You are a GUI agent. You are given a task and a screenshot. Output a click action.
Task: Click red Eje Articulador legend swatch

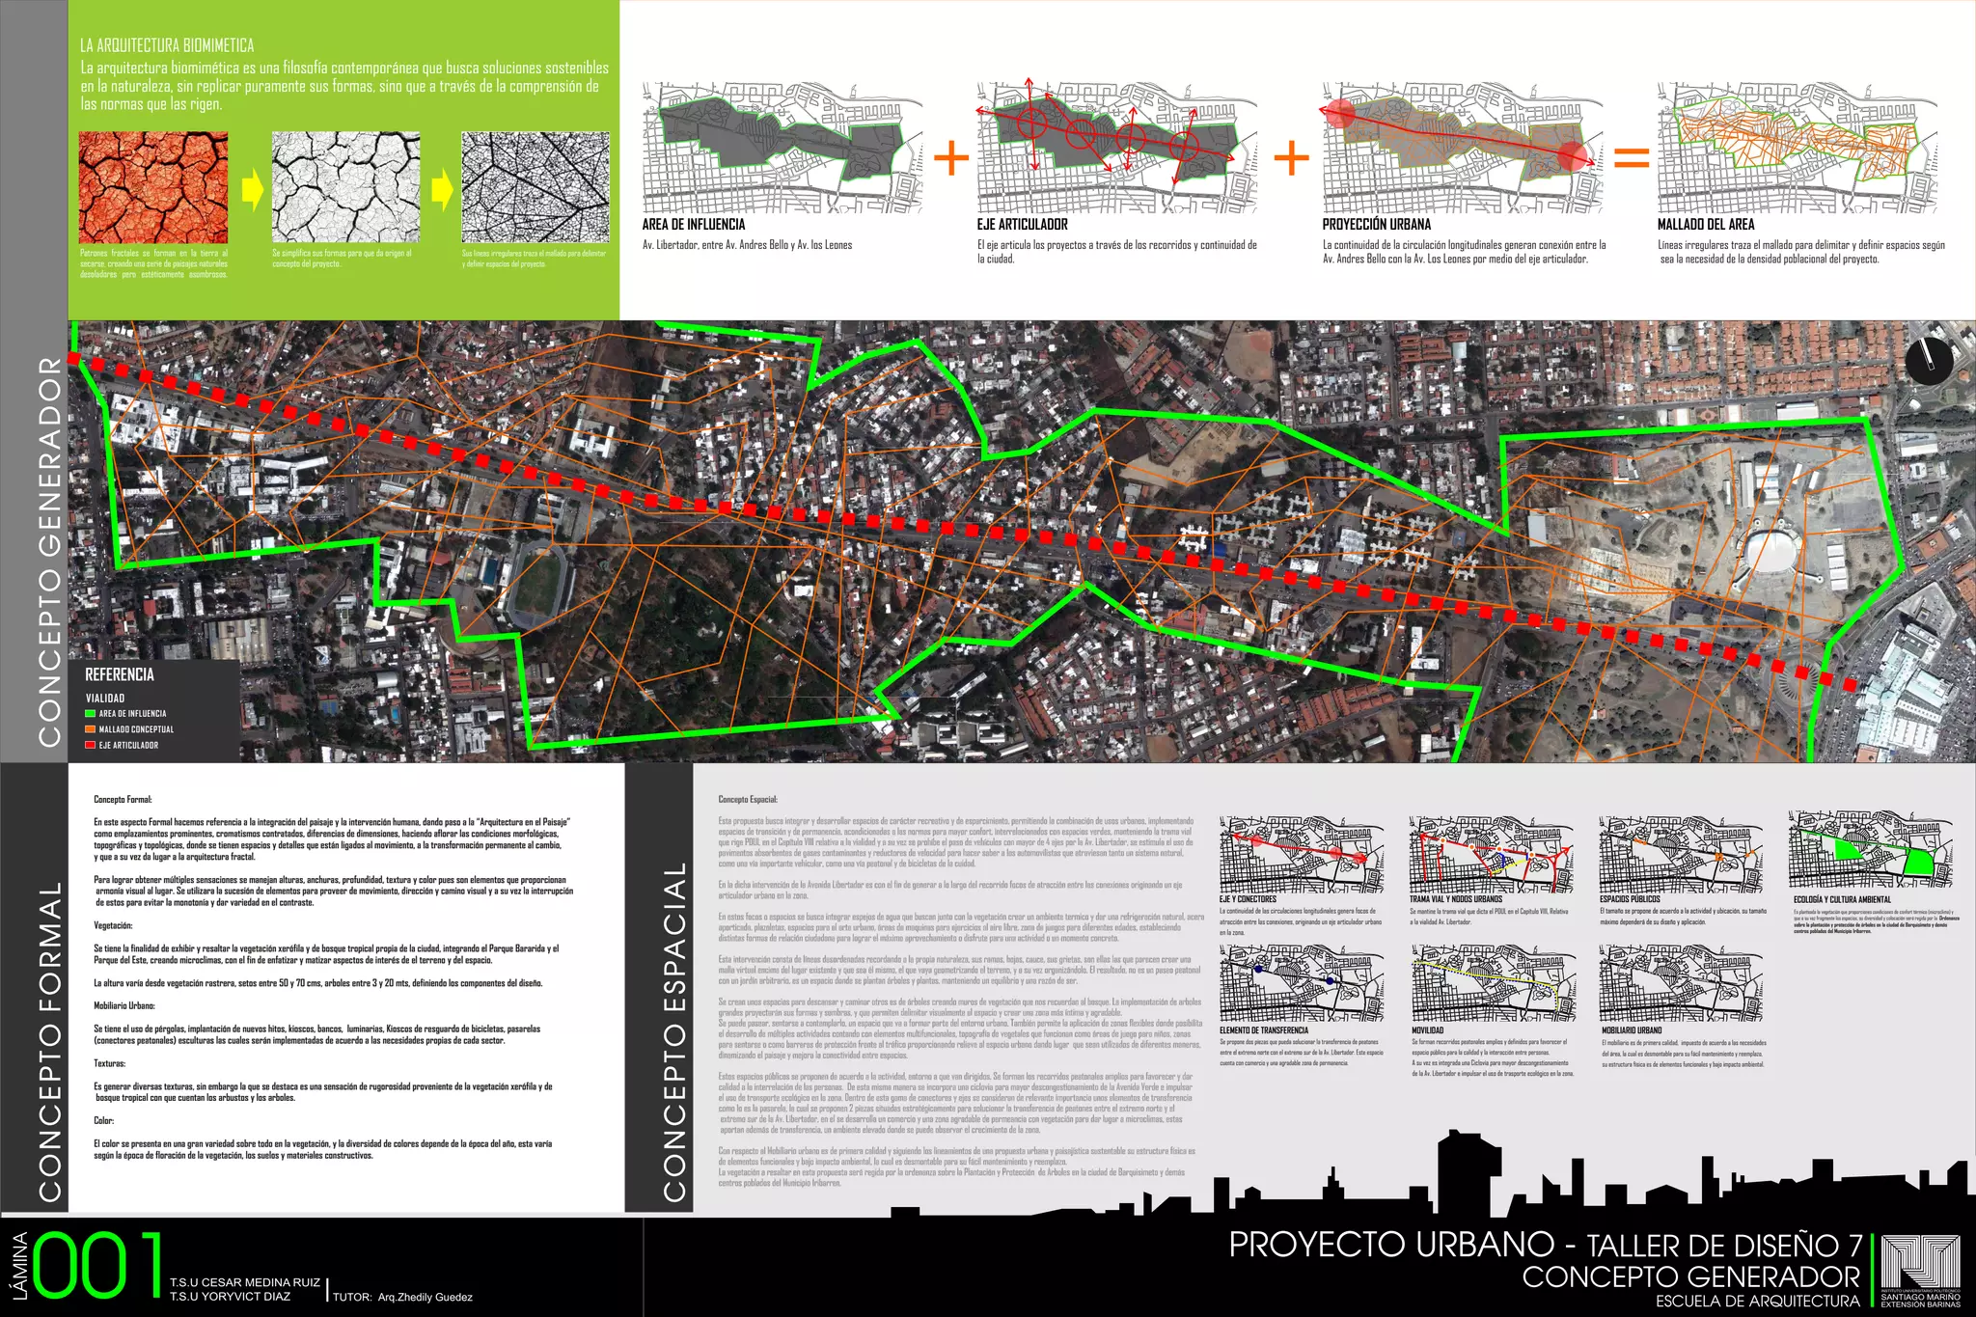90,745
